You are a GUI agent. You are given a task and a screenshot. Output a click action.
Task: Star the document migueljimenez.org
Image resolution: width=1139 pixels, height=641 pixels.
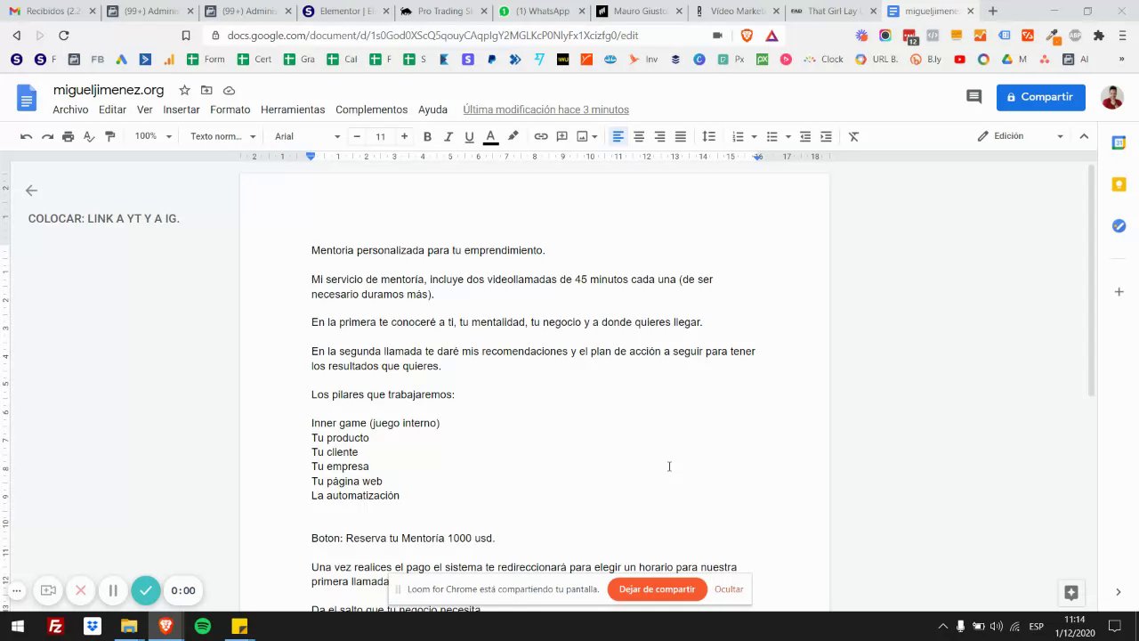coord(184,91)
